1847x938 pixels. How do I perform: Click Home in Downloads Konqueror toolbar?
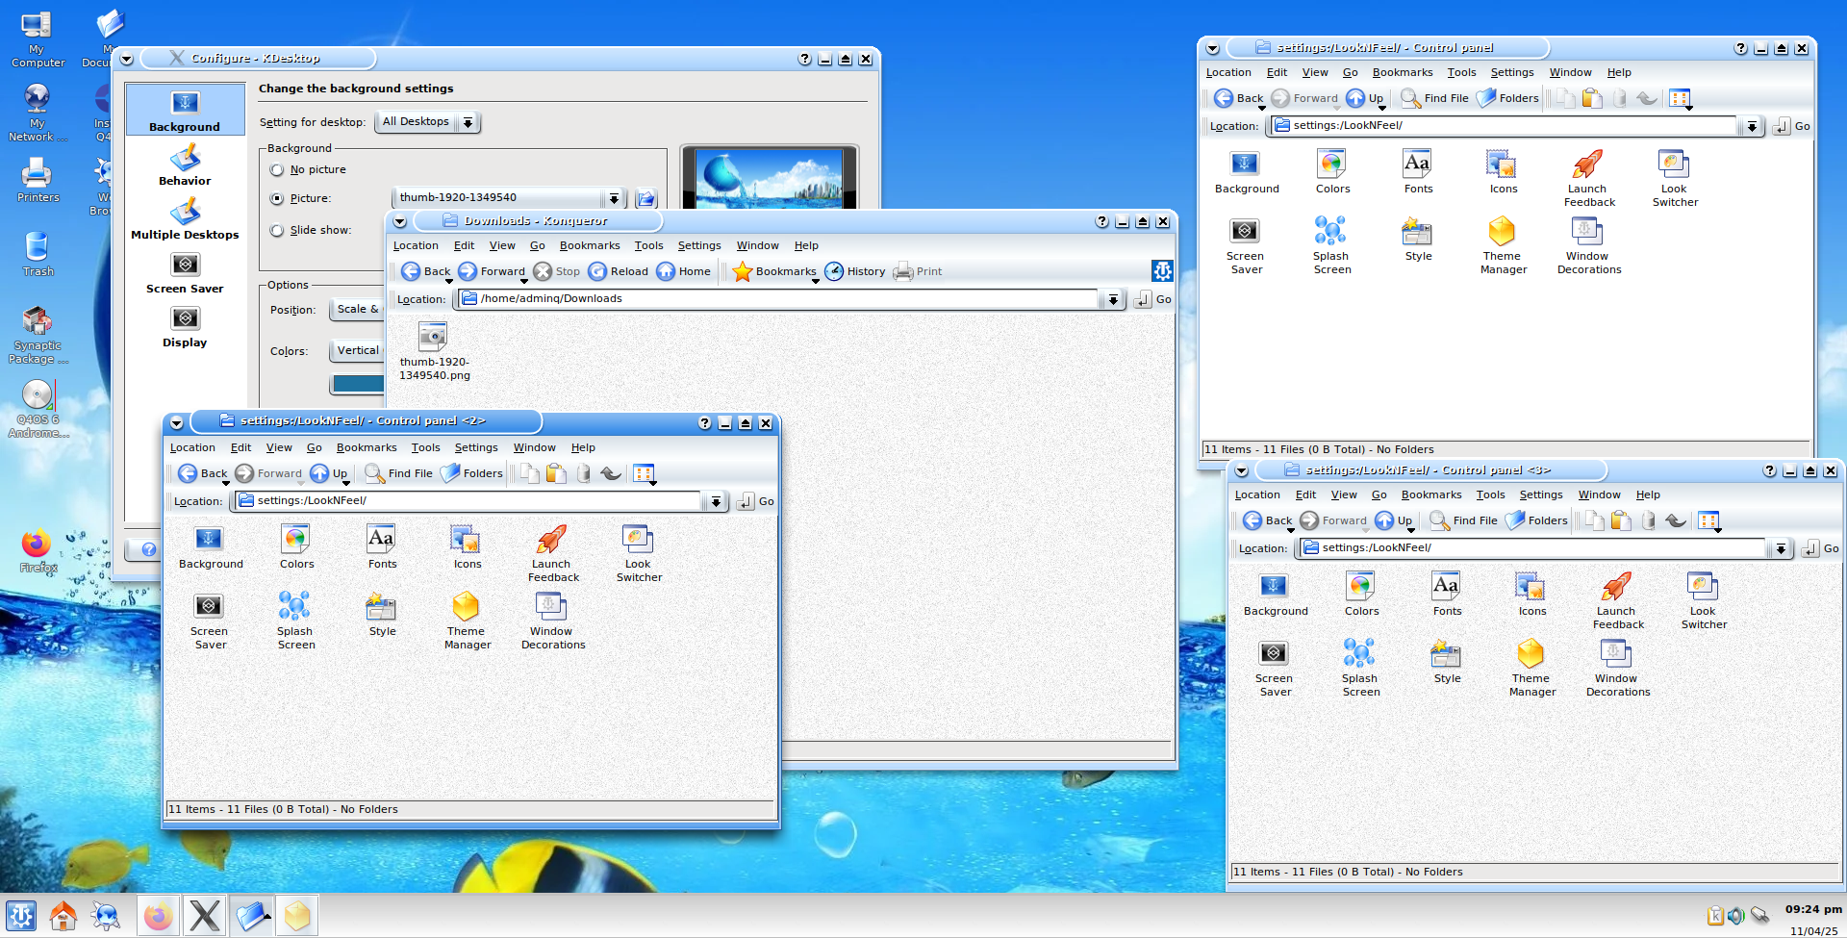pyautogui.click(x=684, y=271)
